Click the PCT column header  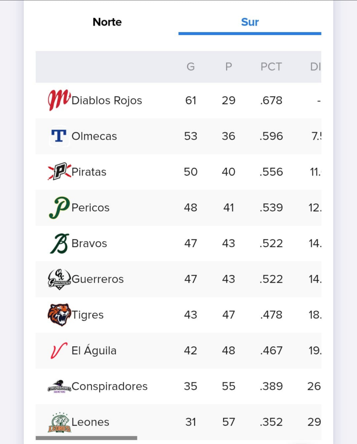pyautogui.click(x=271, y=67)
